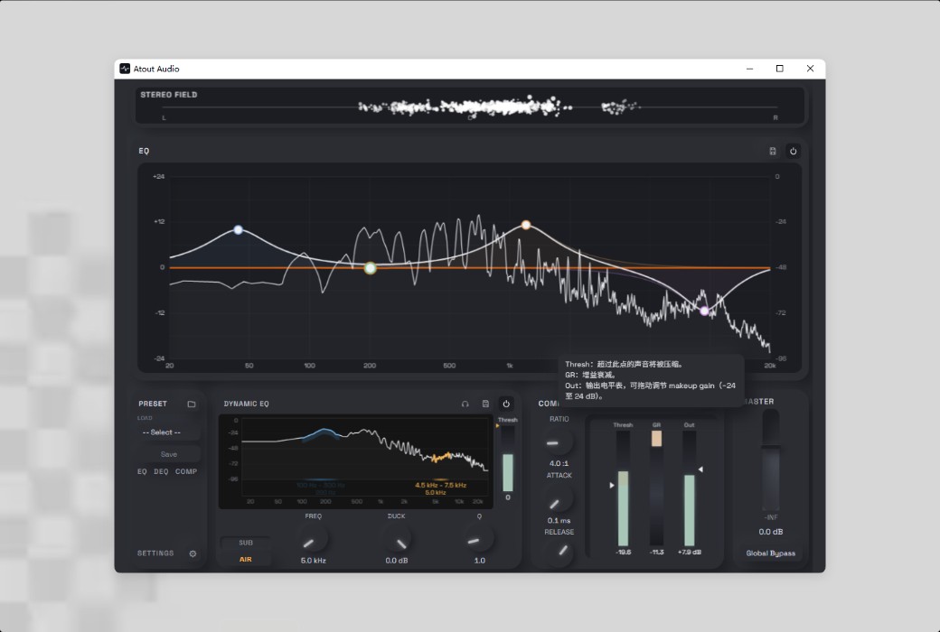The image size is (940, 632).
Task: Close the Atout Audio window
Action: (810, 69)
